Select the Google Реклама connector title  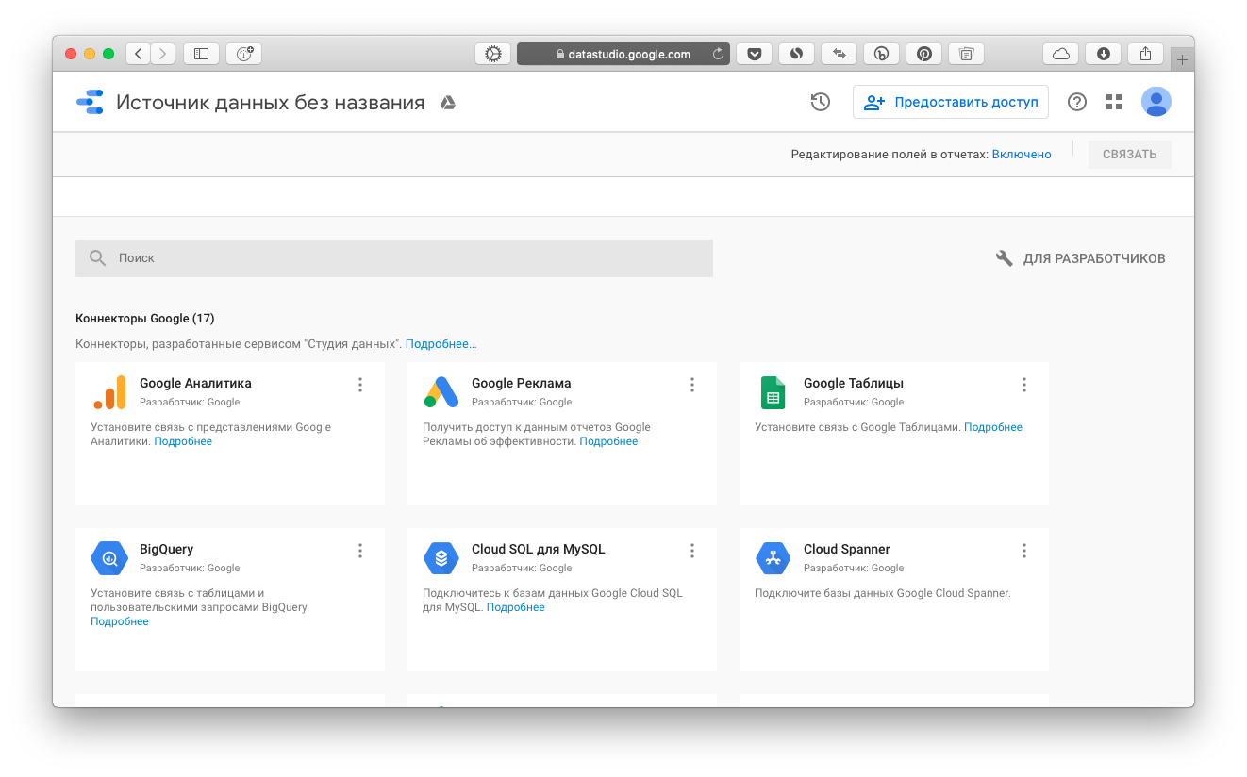(522, 383)
